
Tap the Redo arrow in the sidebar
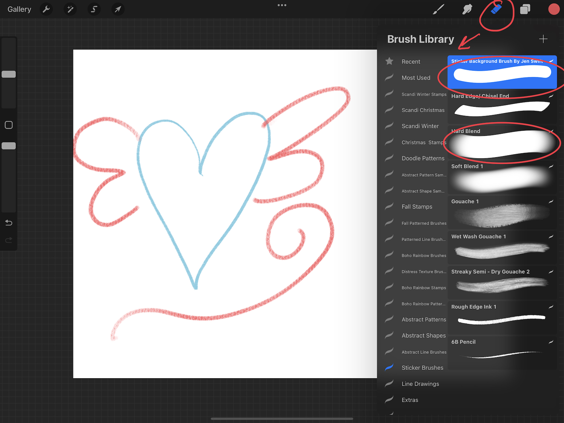[x=8, y=240]
